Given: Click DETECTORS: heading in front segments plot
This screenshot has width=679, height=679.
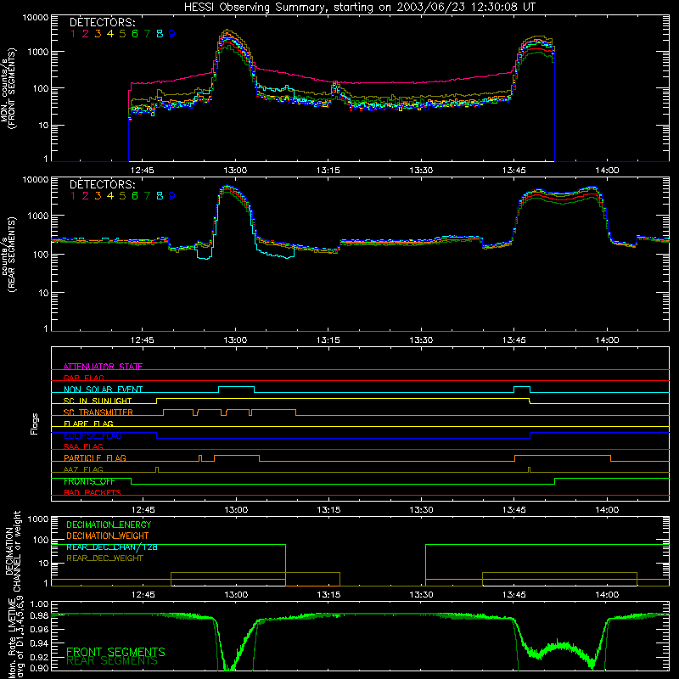Looking at the screenshot, I should pos(103,22).
